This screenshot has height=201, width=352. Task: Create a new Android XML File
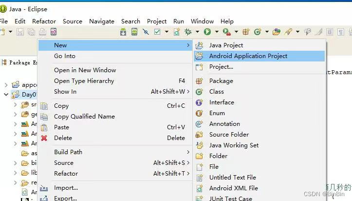259,188
